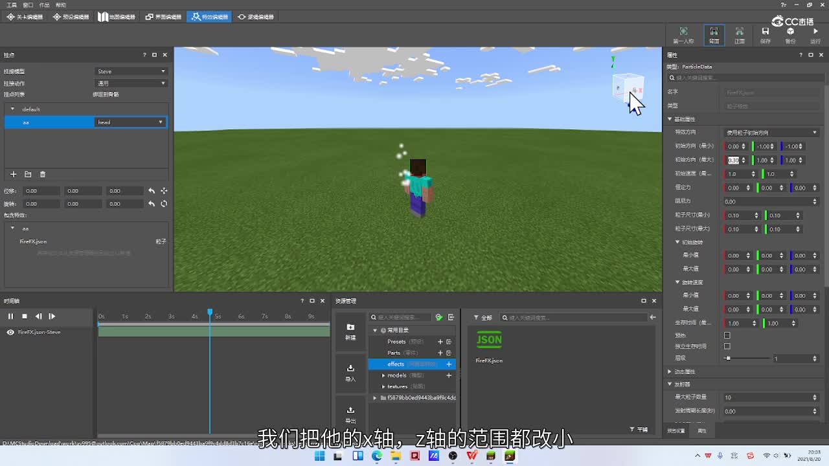Expand the textures folder in resource tree
Viewport: 829px width, 466px height.
click(383, 386)
